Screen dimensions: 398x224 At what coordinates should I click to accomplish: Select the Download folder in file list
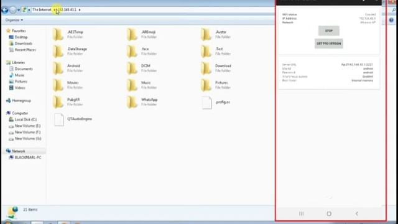pyautogui.click(x=216, y=68)
